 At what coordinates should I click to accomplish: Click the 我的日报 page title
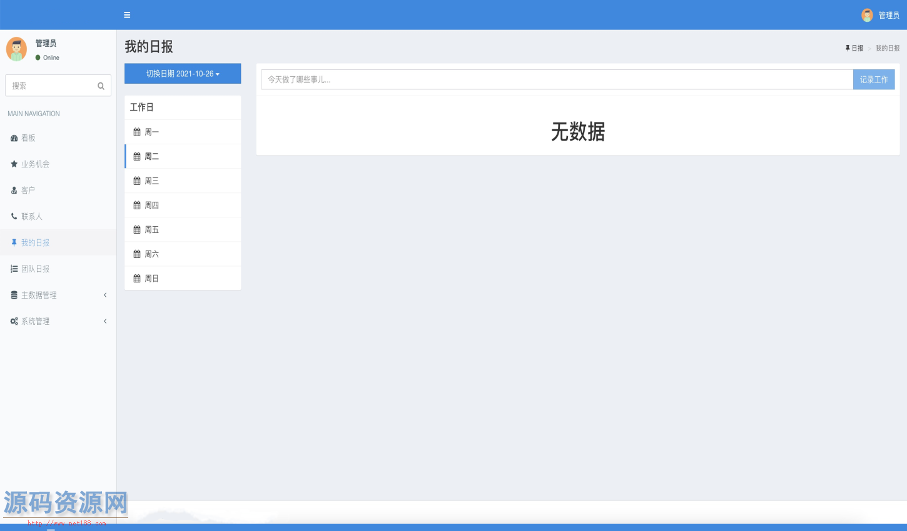(x=149, y=47)
